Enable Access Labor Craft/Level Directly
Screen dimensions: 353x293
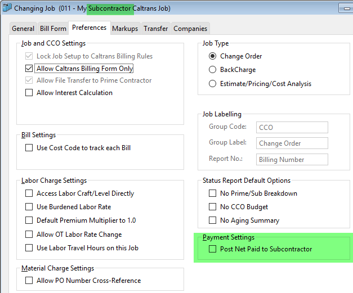[x=29, y=193]
